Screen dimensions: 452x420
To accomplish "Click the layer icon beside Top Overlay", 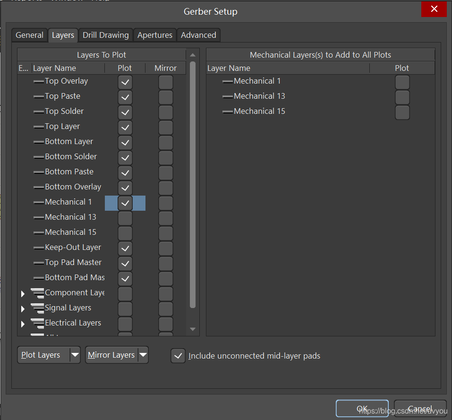I will coord(38,81).
